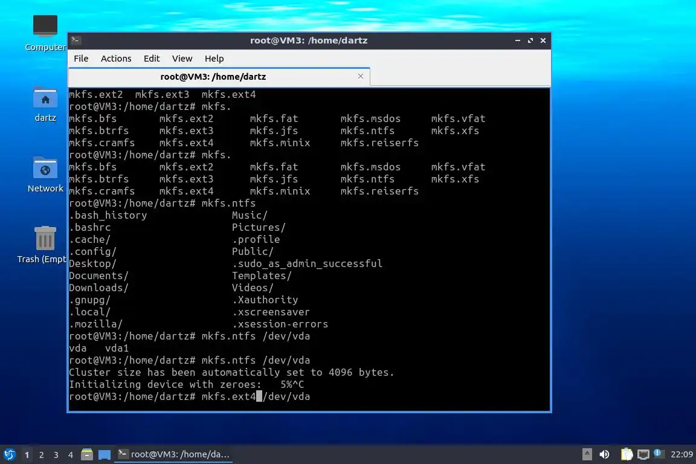Switch to virtual desktop 3
Screen dimensions: 696x464
click(56, 455)
